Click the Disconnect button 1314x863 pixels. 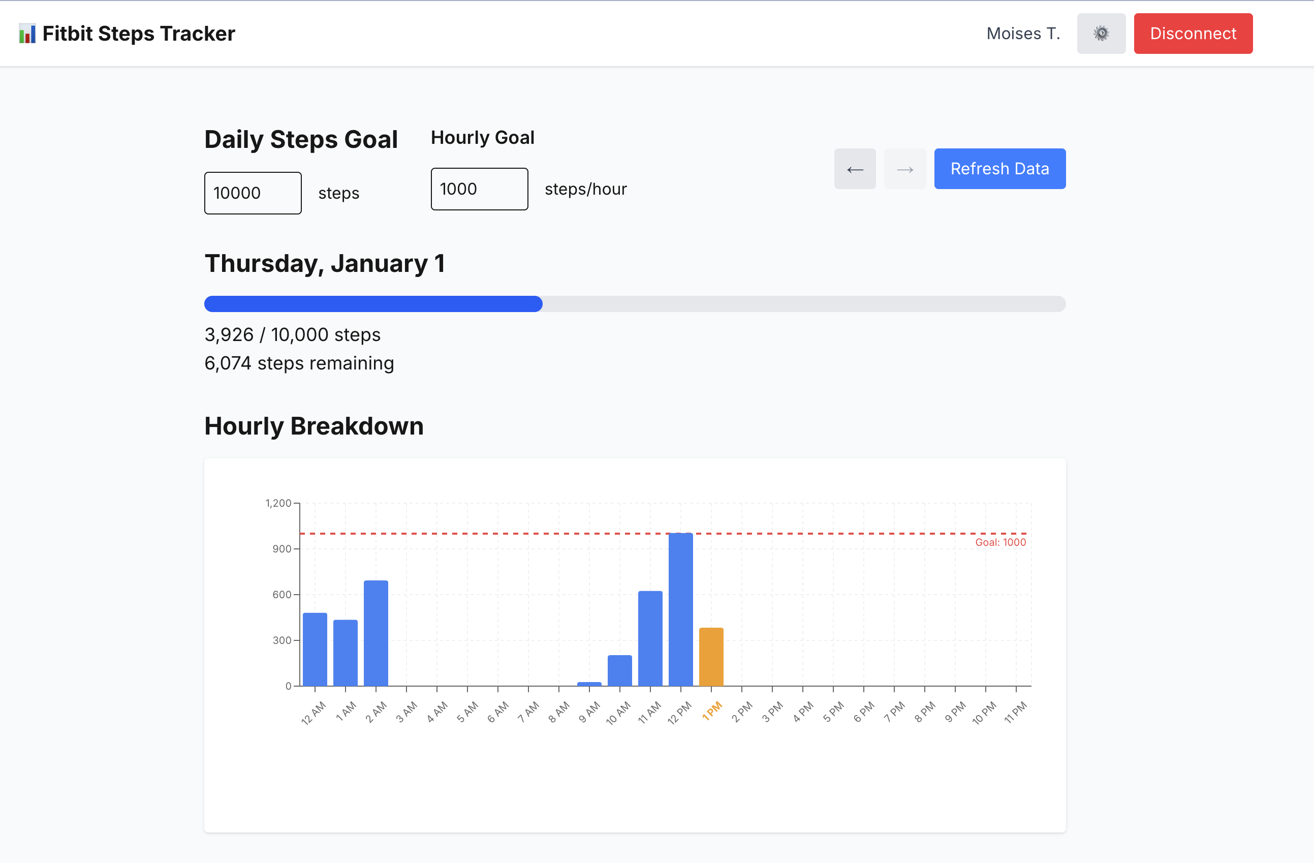coord(1193,33)
